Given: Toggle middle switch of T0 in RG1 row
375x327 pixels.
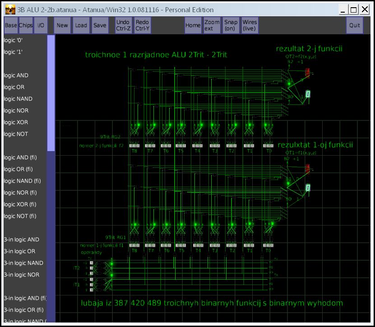Looking at the screenshot, I should (x=269, y=245).
